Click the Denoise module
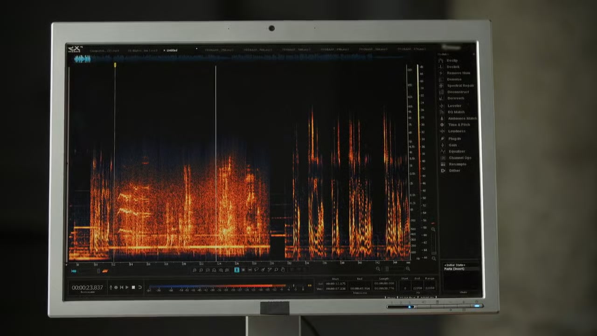597x336 pixels. (454, 79)
